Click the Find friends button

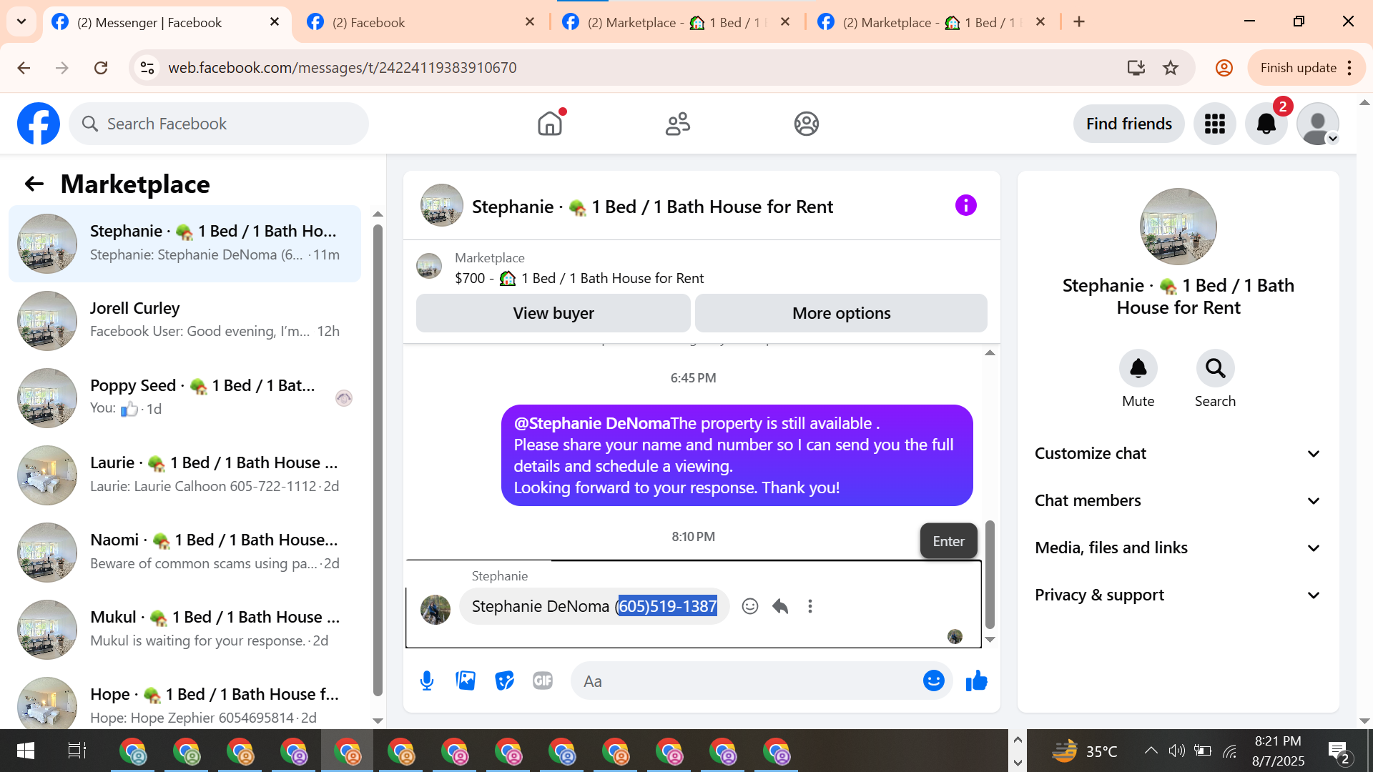[x=1128, y=124]
